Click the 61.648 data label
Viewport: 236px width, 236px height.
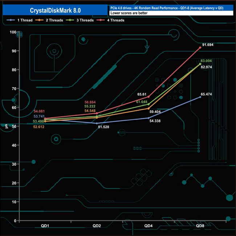[142, 102]
